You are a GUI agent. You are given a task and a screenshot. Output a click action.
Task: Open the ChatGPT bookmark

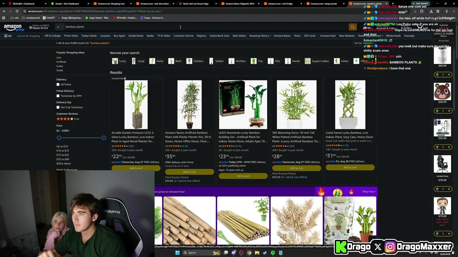(x=49, y=17)
